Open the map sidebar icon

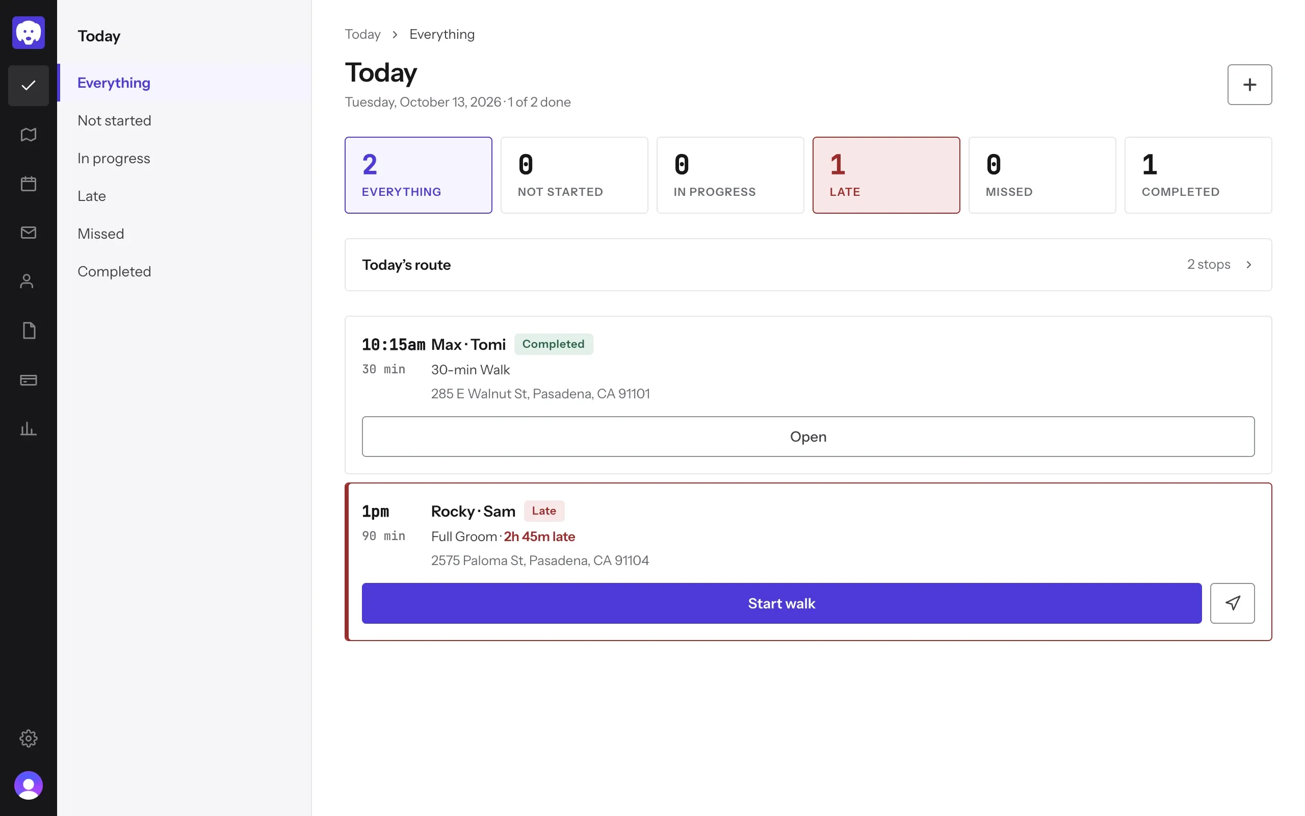(29, 134)
